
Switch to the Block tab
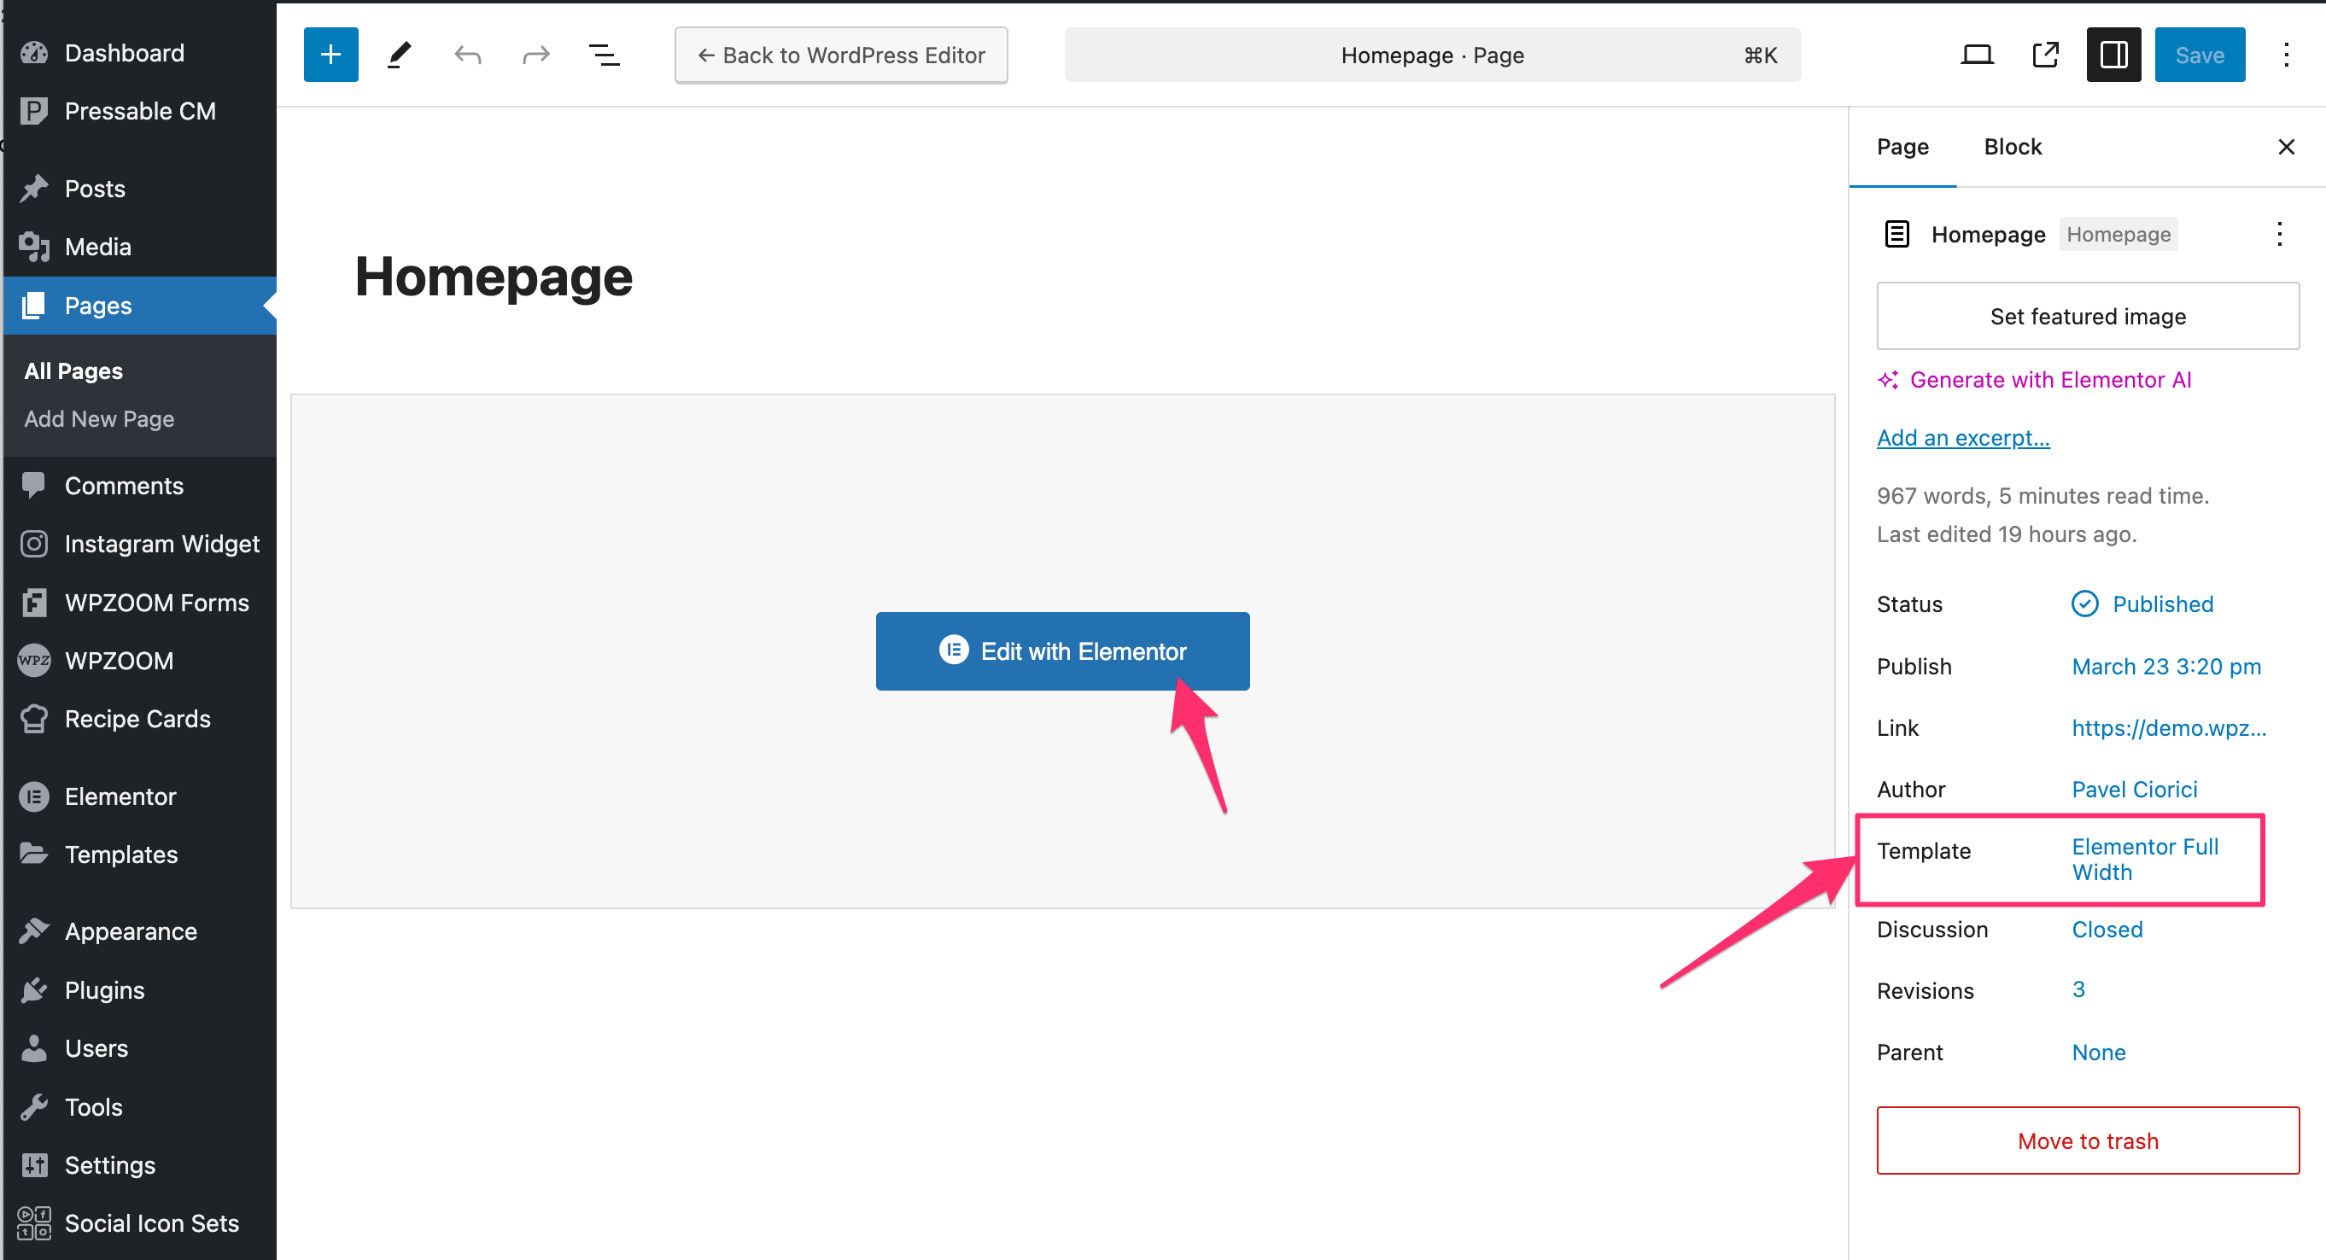click(x=2013, y=147)
